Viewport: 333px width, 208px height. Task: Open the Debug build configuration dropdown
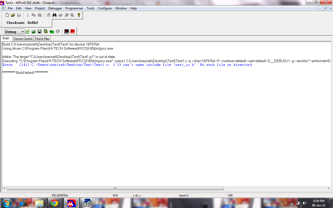coord(15,32)
